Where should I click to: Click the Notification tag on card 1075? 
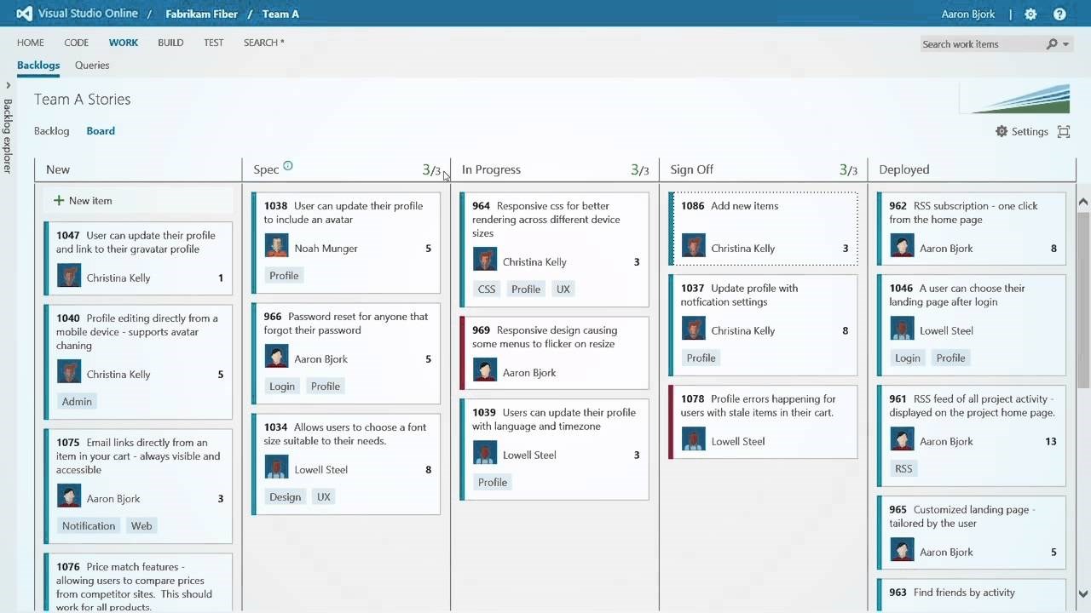coord(89,526)
